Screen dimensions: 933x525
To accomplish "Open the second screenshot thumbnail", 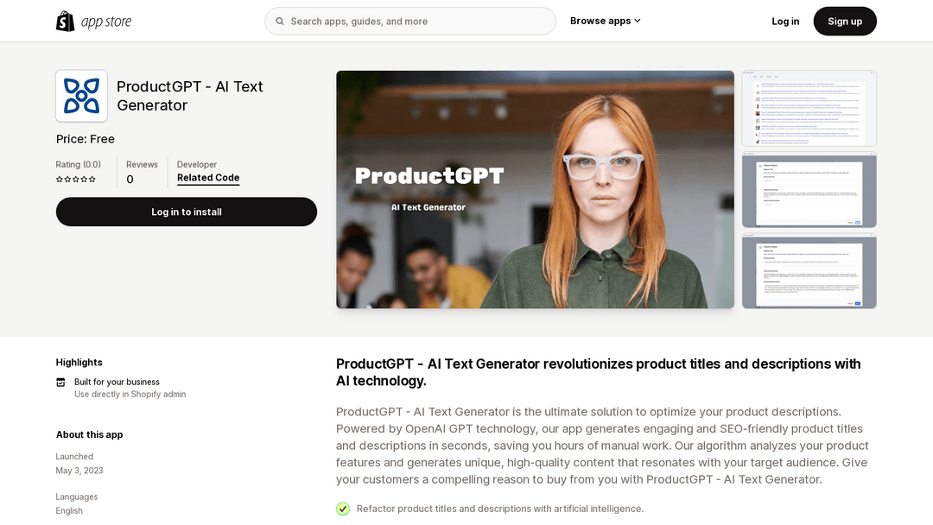I will coord(809,191).
